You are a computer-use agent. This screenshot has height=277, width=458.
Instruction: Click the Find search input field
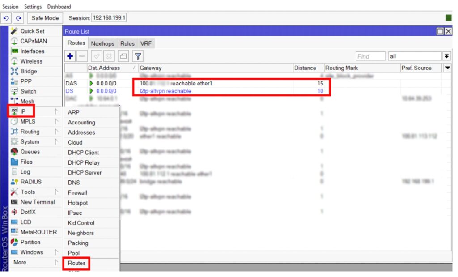click(x=370, y=56)
